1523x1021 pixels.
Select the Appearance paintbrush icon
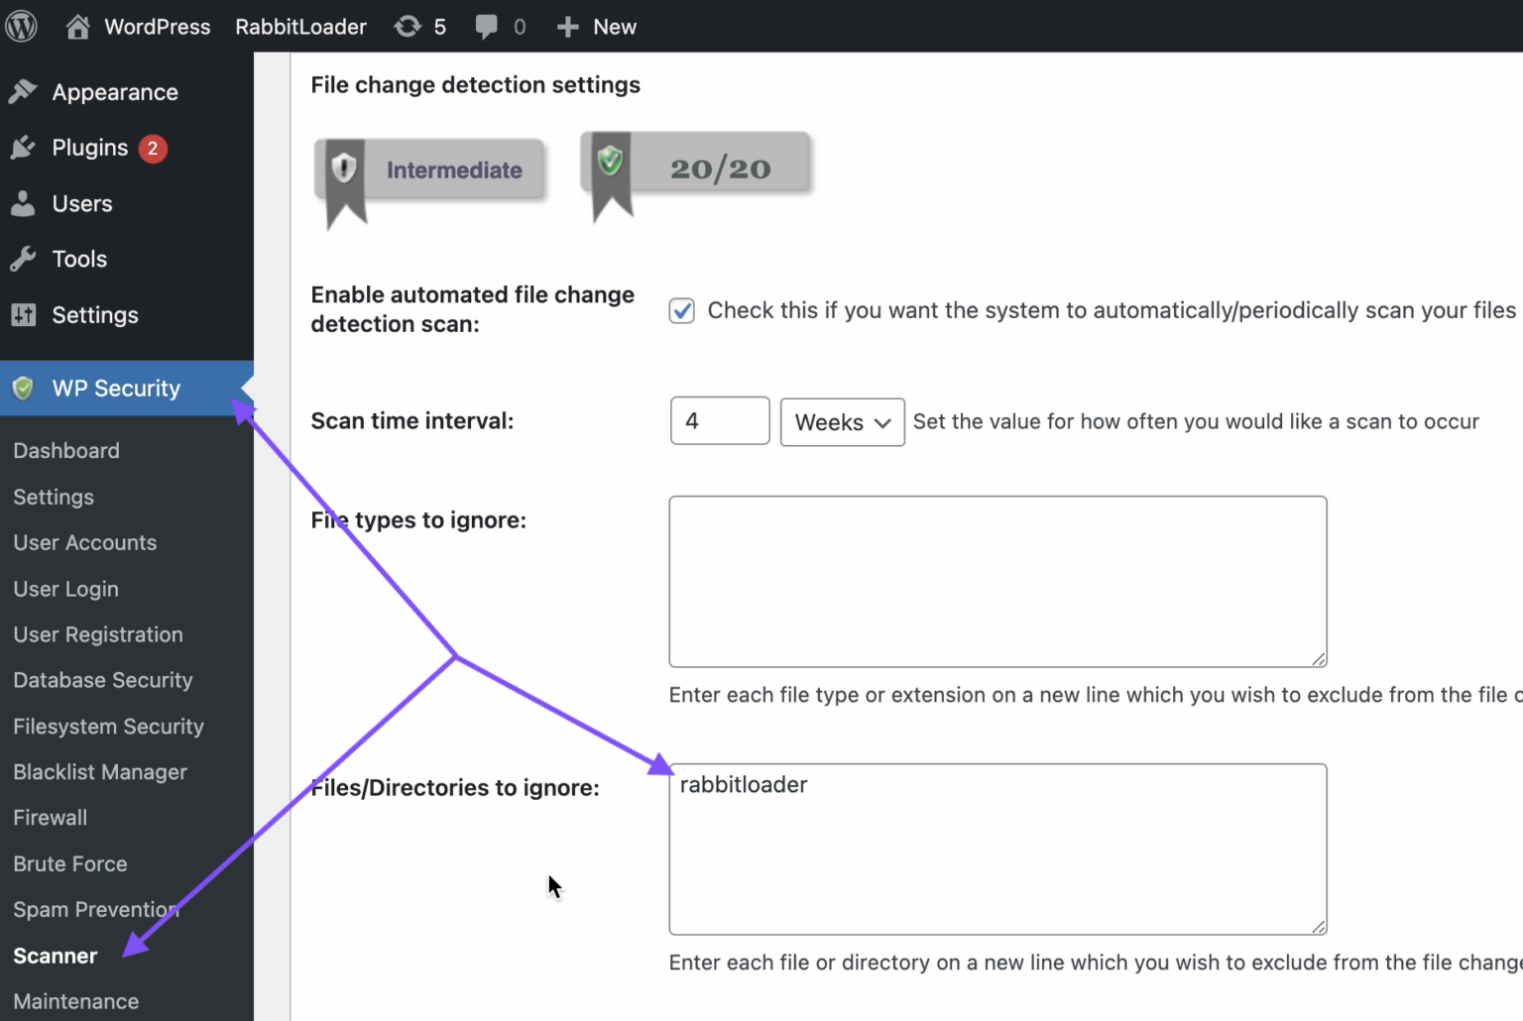(24, 91)
